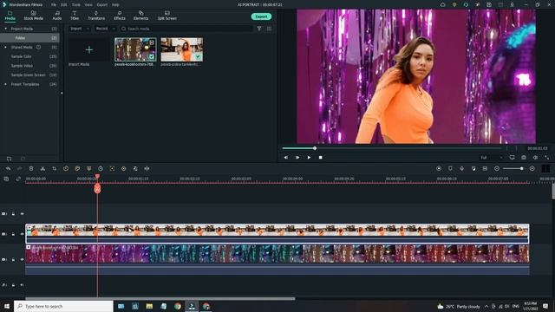
Task: Take a snapshot with the camera icon
Action: pyautogui.click(x=524, y=158)
